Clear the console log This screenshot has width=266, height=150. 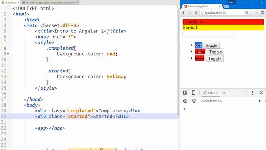coord(185,101)
